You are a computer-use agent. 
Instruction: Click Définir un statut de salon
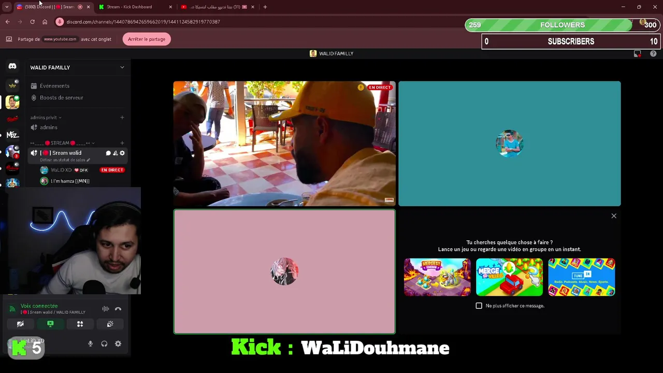point(62,160)
